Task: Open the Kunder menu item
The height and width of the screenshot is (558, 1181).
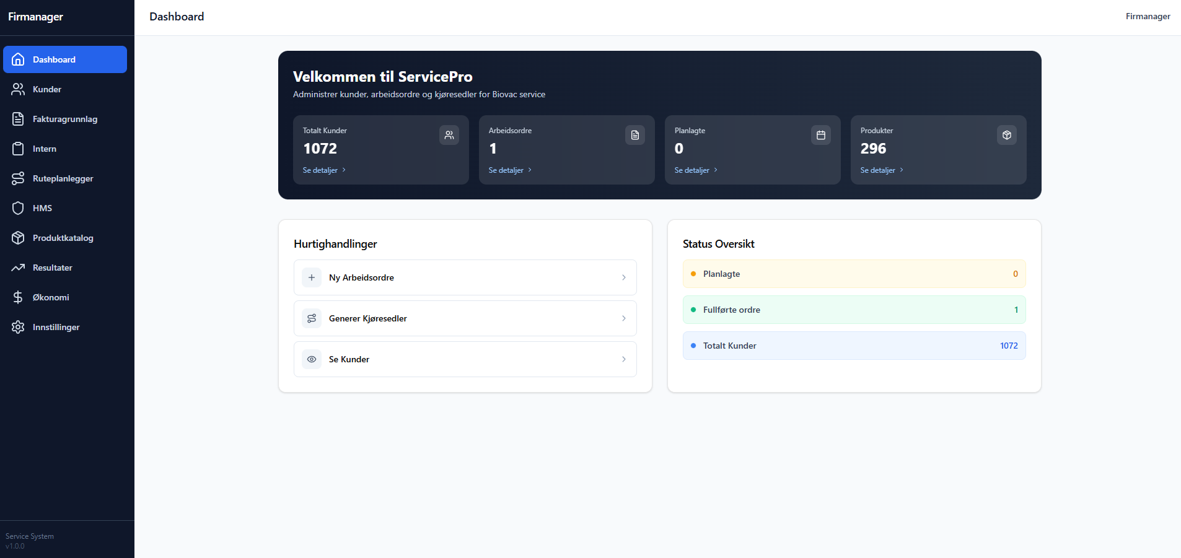Action: [x=65, y=89]
